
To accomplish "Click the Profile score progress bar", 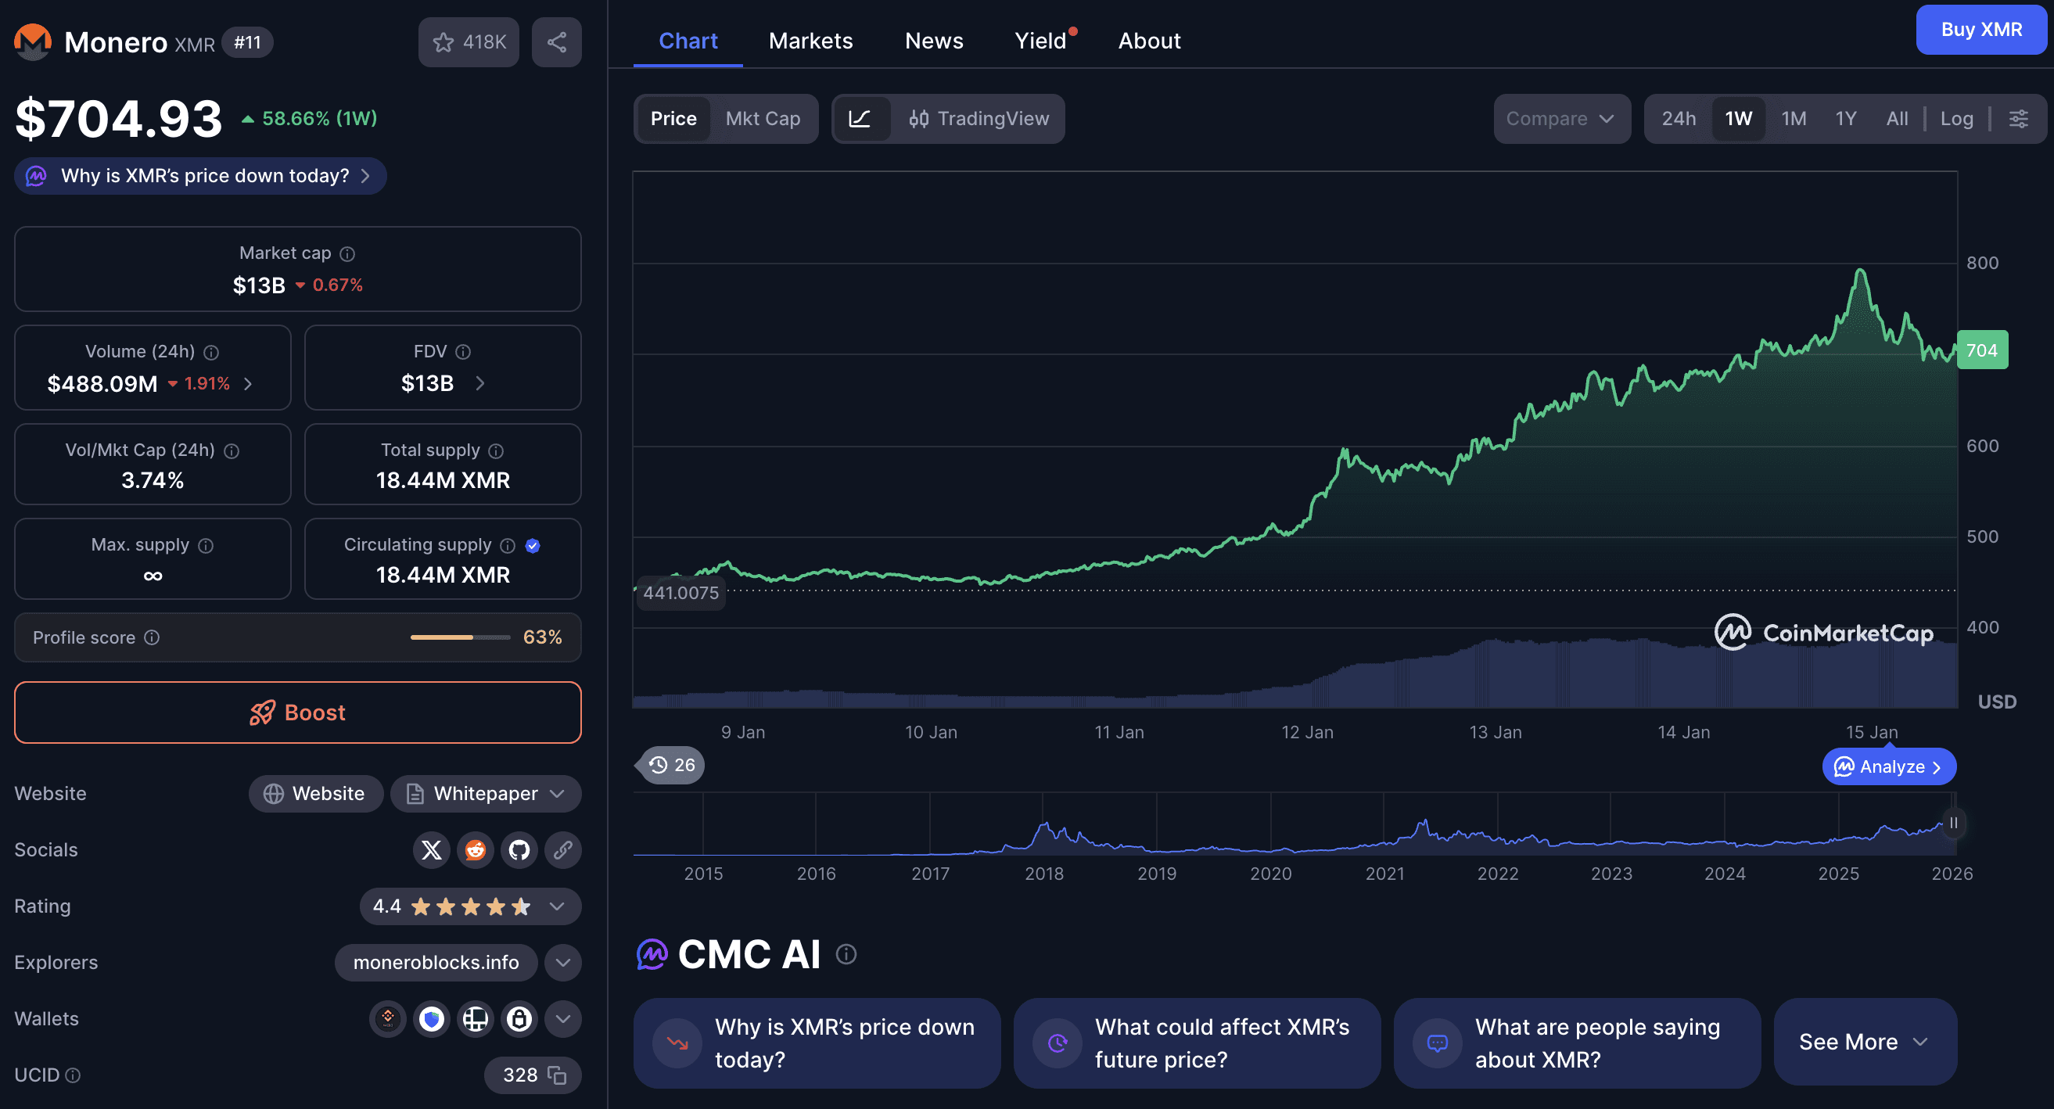I will (459, 637).
